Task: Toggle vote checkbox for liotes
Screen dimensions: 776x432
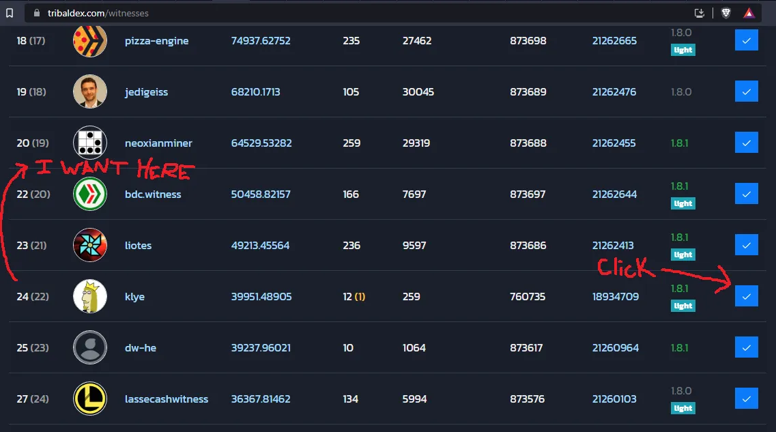Action: point(746,245)
